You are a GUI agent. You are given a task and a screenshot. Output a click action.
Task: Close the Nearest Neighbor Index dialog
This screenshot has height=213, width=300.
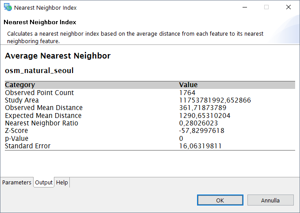(x=288, y=7)
